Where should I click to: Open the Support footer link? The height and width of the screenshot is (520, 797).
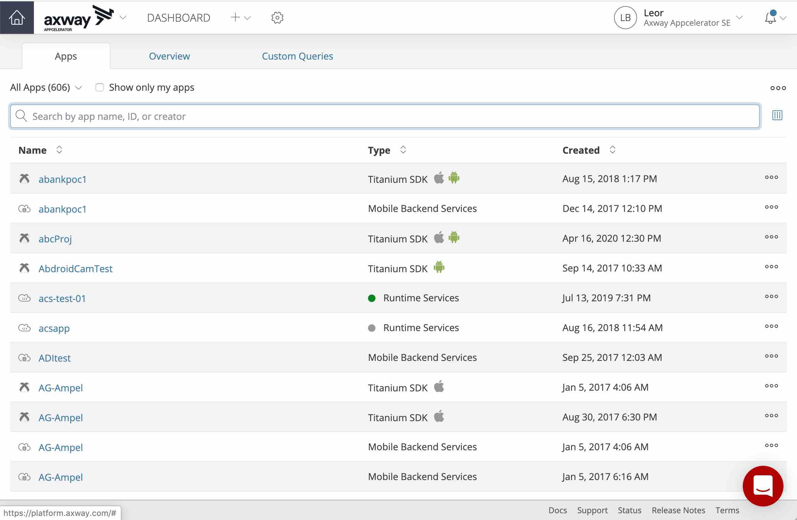pyautogui.click(x=592, y=510)
